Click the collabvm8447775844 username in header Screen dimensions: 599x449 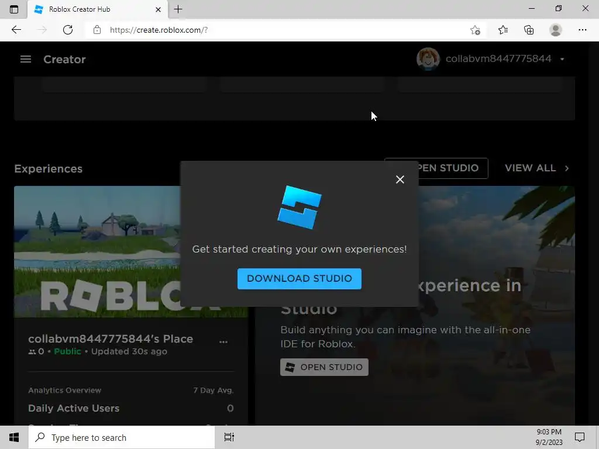498,59
